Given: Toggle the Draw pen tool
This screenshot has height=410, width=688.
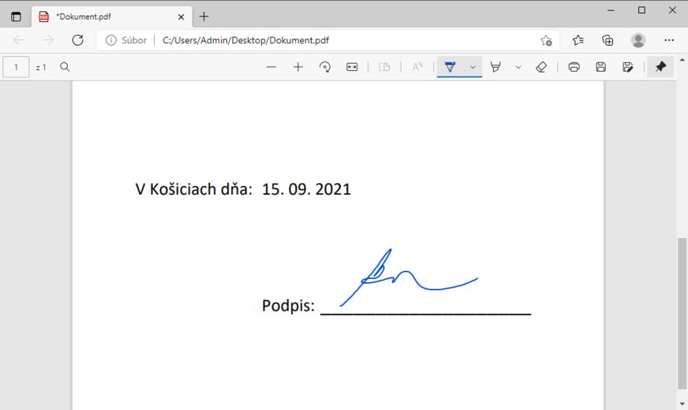Looking at the screenshot, I should [450, 68].
